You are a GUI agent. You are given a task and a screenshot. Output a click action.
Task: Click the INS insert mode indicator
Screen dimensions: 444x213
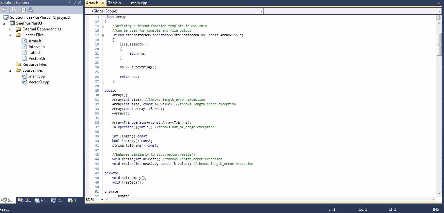(x=436, y=209)
